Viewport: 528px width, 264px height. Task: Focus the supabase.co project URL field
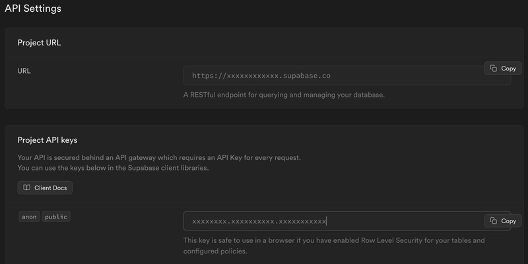(x=347, y=76)
